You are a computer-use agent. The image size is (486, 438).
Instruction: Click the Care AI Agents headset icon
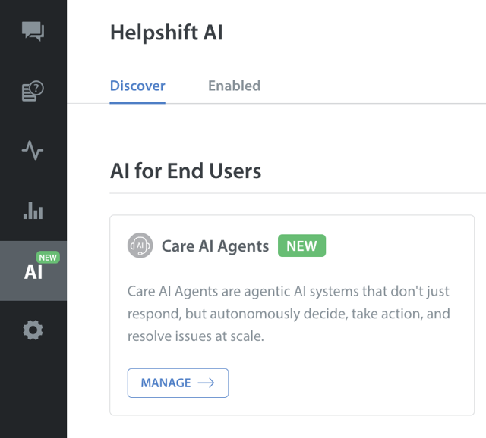pyautogui.click(x=140, y=246)
